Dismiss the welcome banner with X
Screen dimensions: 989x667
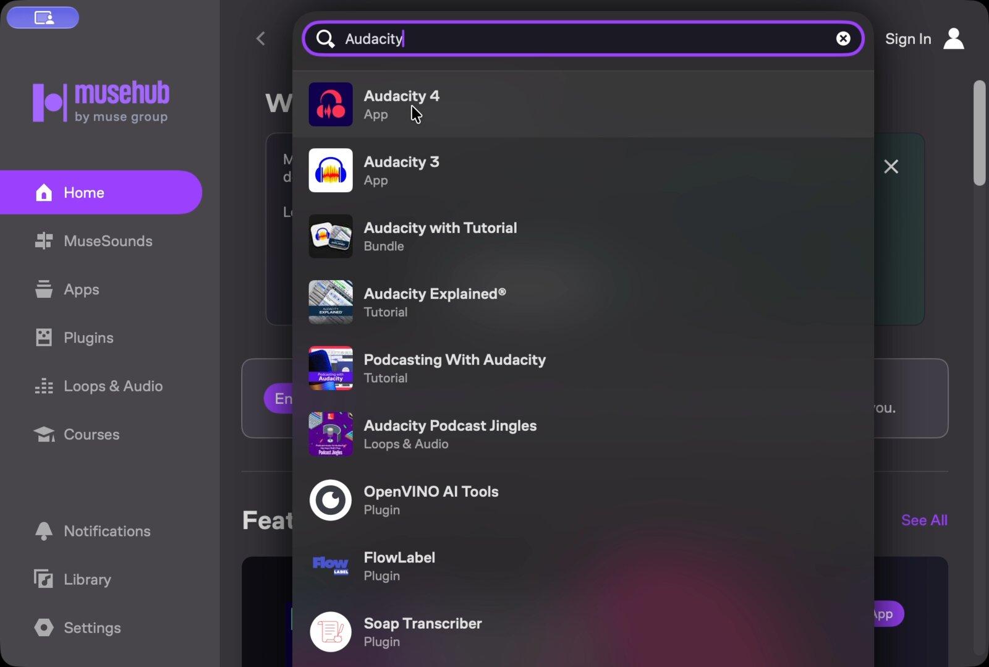(x=891, y=166)
